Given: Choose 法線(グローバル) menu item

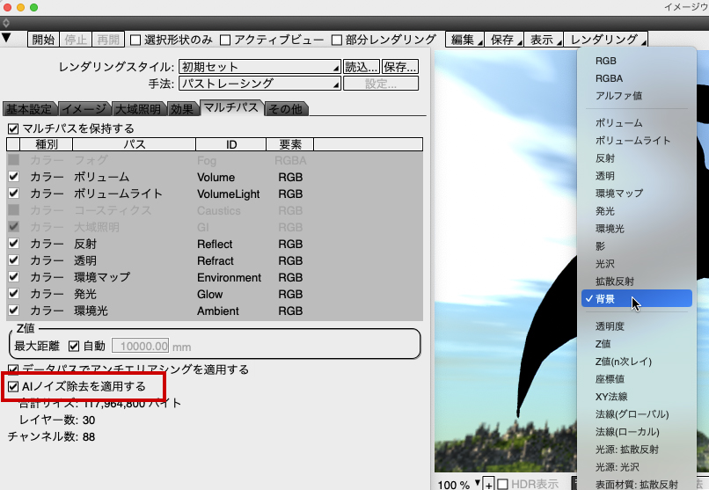Looking at the screenshot, I should (637, 414).
